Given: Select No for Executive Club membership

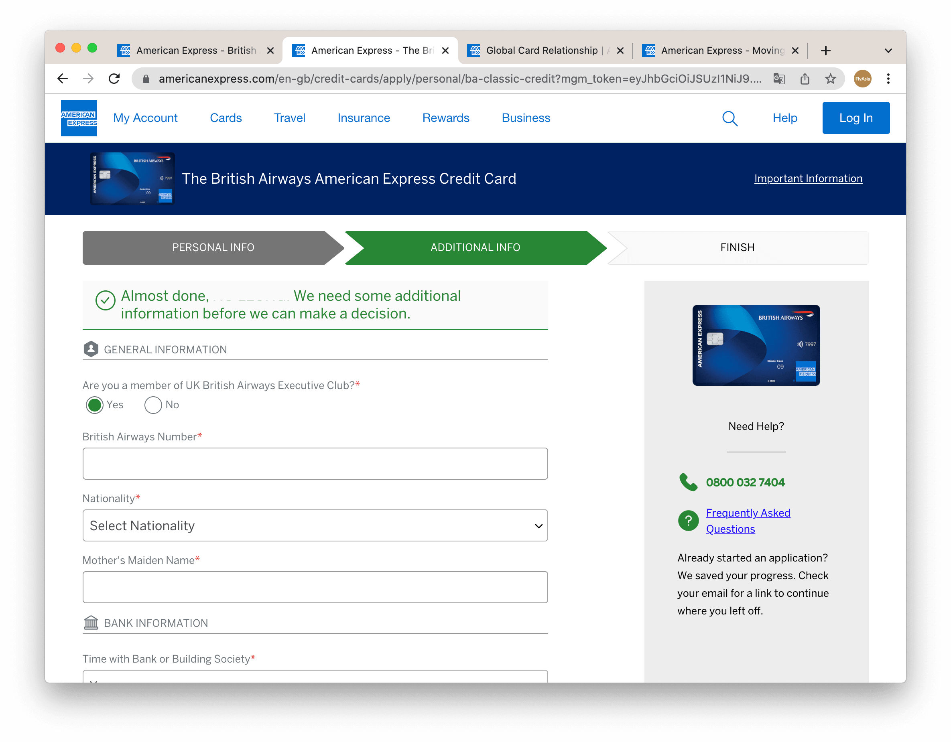Looking at the screenshot, I should pos(153,405).
